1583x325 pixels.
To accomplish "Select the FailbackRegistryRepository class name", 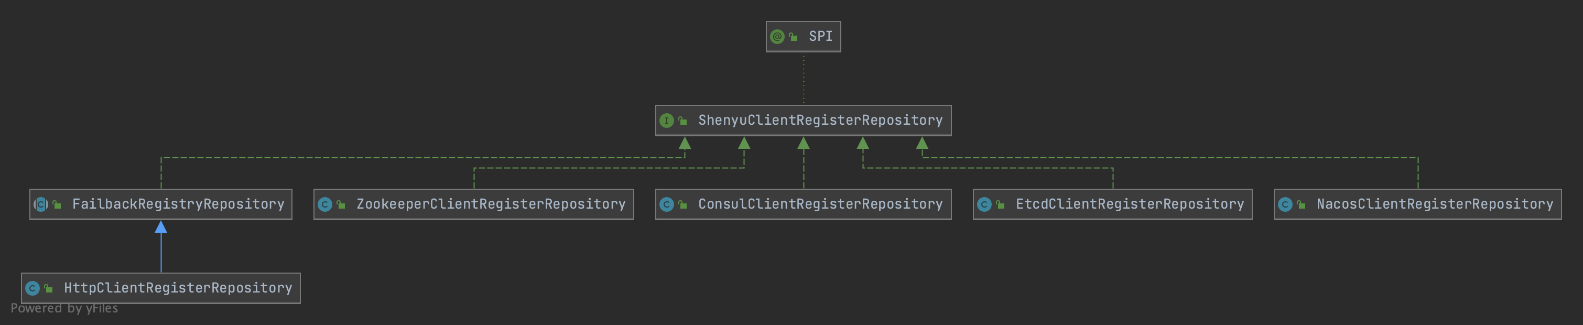I will (x=178, y=204).
